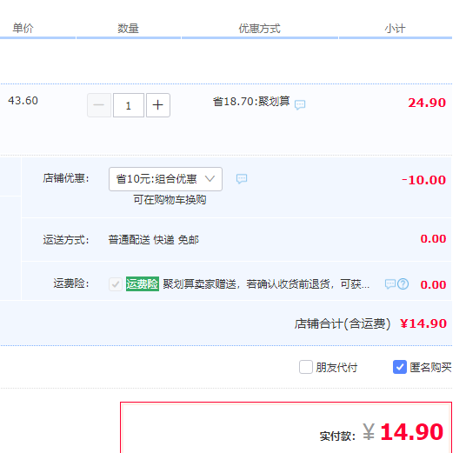Click the 数量 column header
Viewport: 466px width, 453px height.
tap(128, 29)
